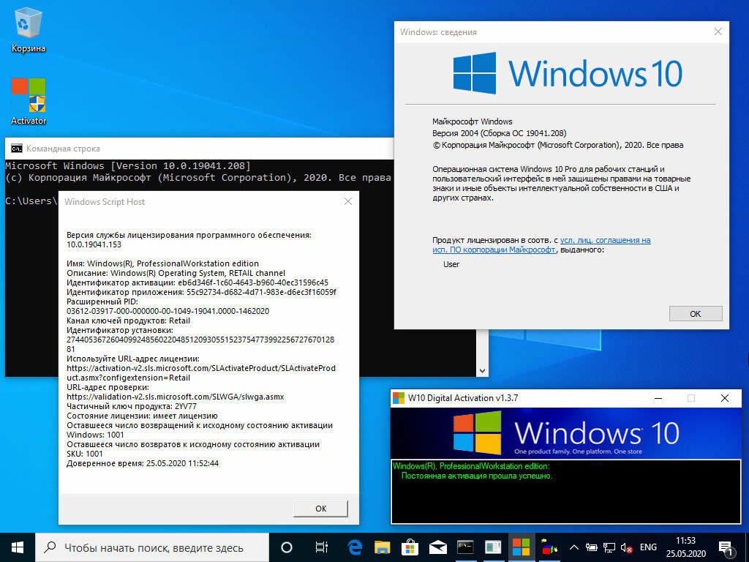Open the Action Center notifications panel
This screenshot has height=562, width=749.
[726, 547]
